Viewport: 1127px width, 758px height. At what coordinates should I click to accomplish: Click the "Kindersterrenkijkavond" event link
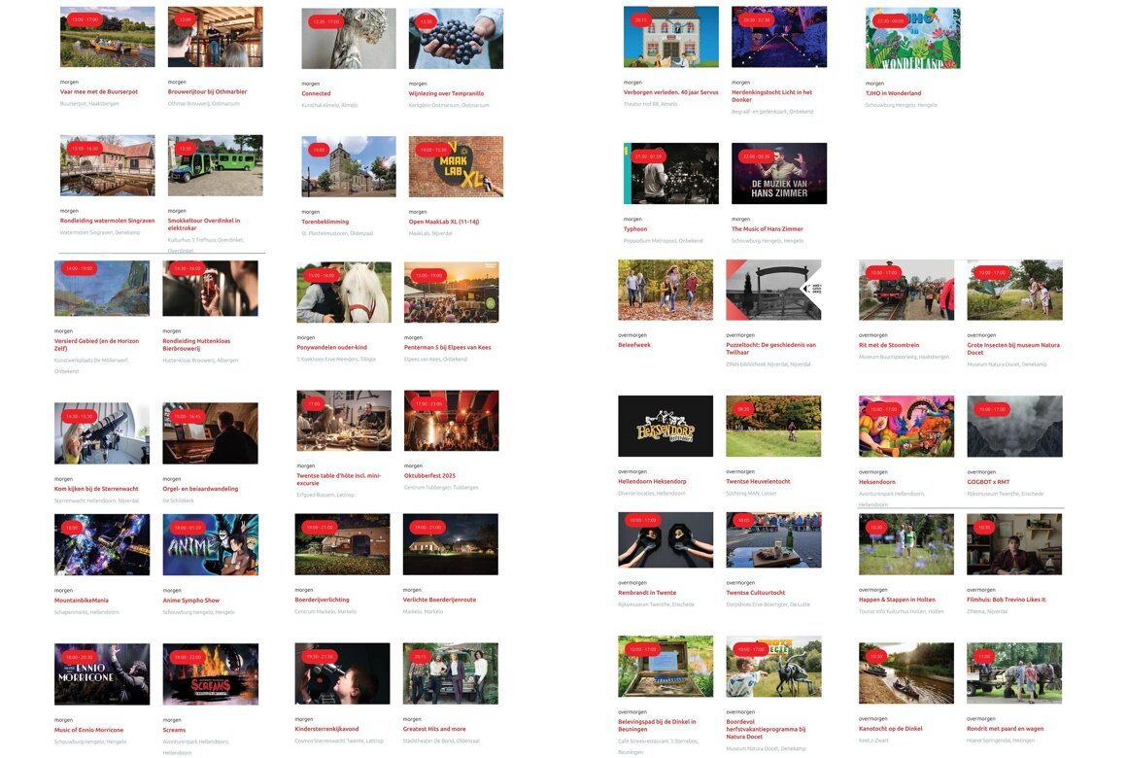pyautogui.click(x=326, y=729)
